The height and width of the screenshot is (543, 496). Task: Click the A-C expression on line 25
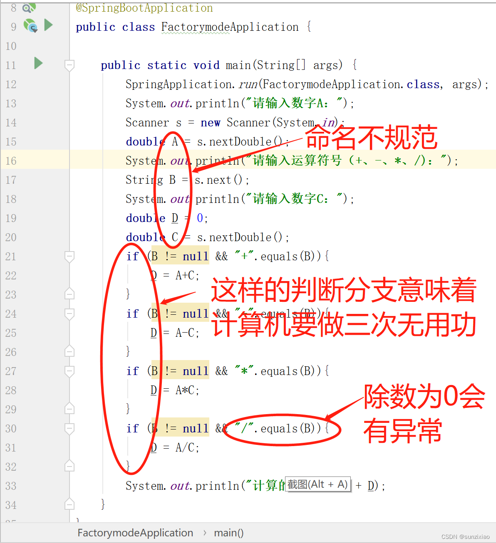(x=185, y=333)
